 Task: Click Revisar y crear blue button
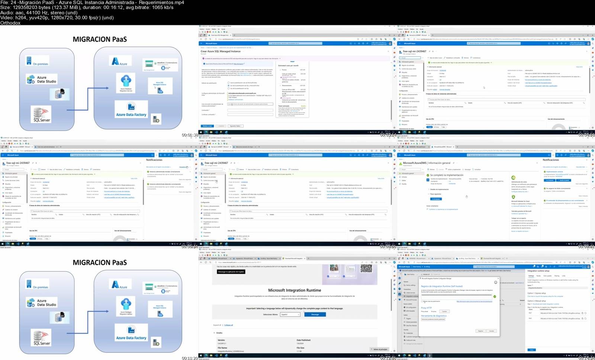coord(207,126)
